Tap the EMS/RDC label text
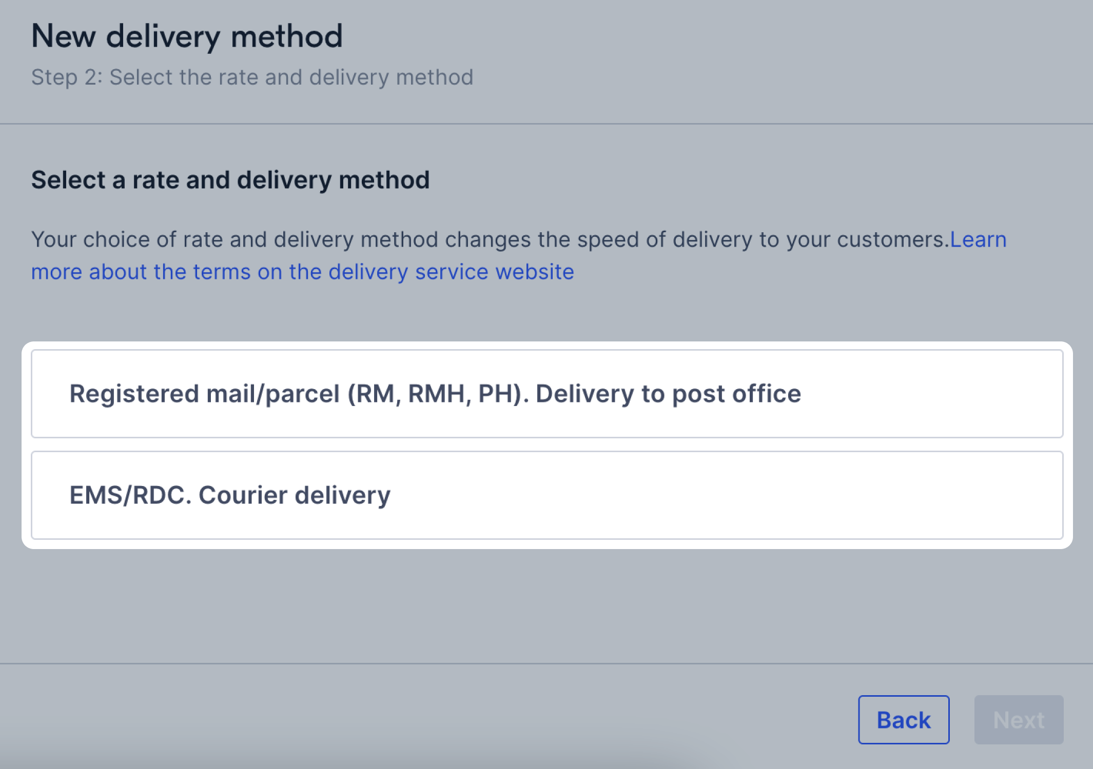 tap(230, 495)
